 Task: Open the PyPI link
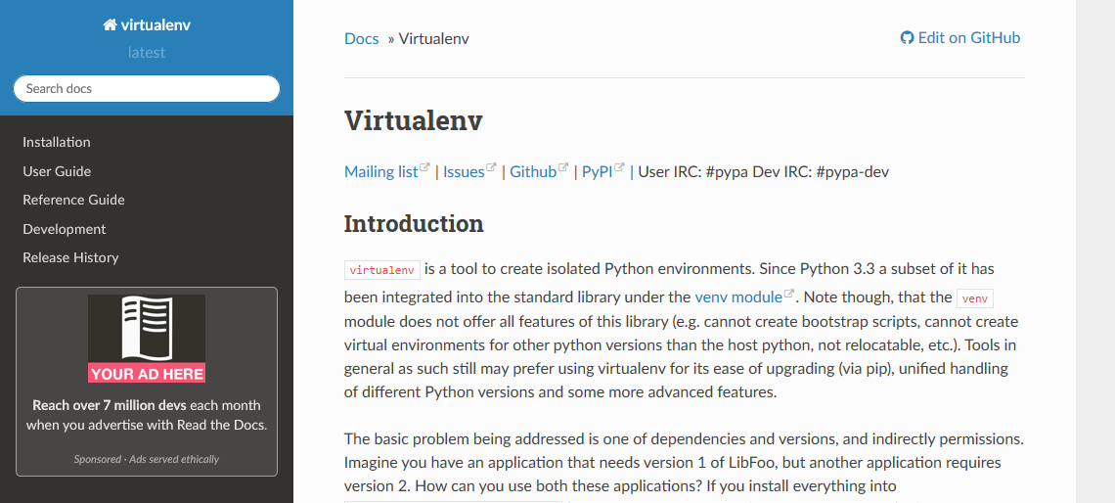tap(597, 172)
